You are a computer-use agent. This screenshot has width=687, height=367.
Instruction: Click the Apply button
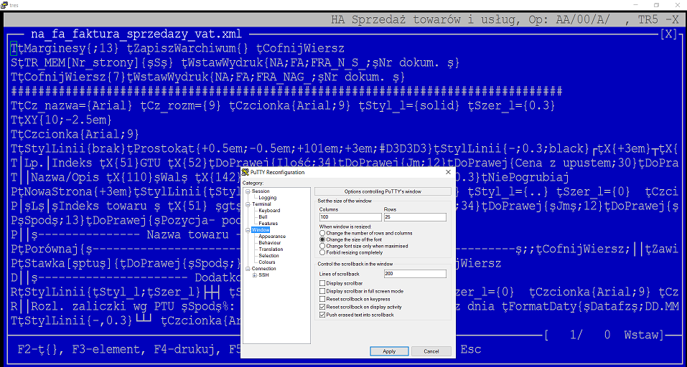(x=389, y=351)
